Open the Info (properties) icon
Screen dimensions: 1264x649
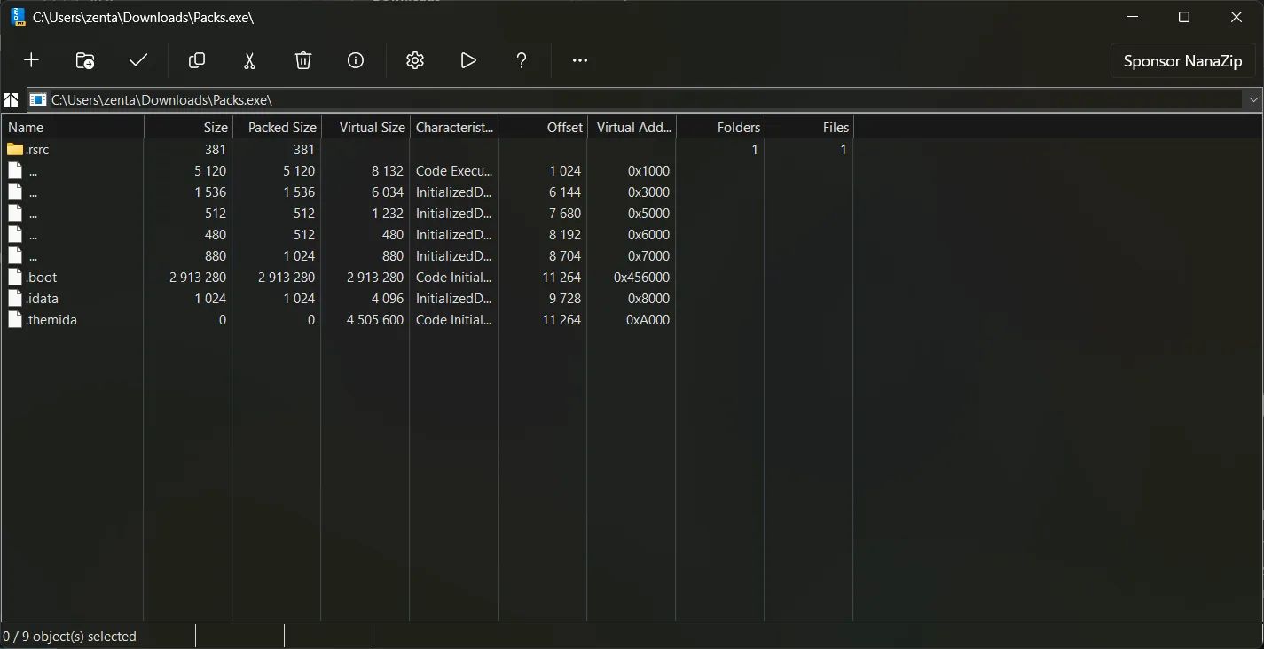tap(356, 60)
